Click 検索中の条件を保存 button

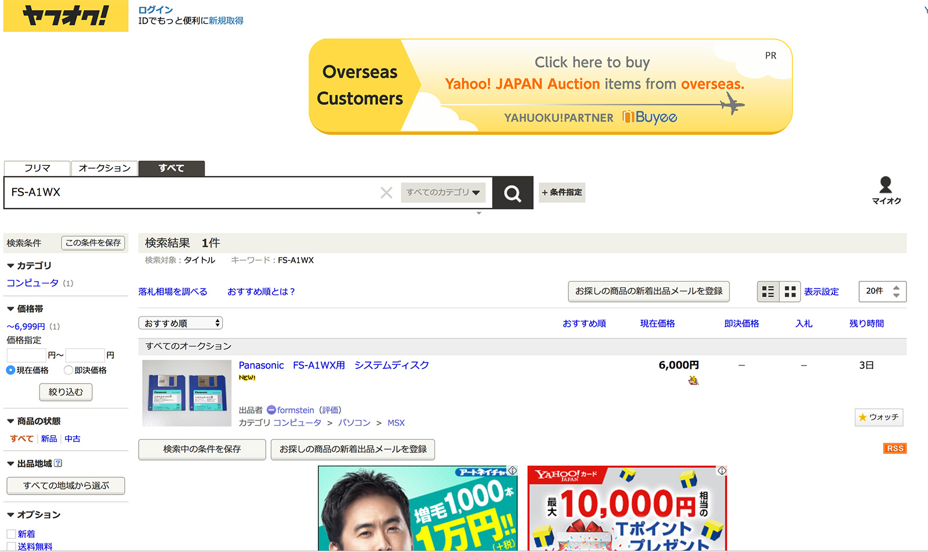pos(202,449)
